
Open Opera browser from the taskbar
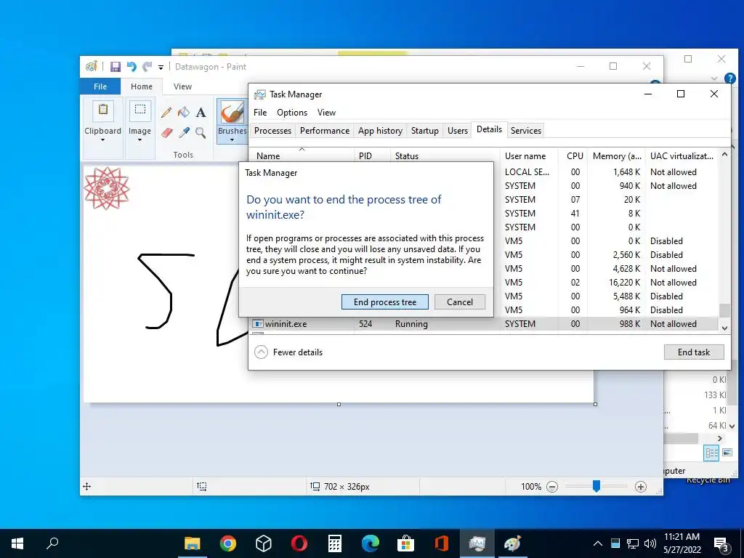tap(299, 543)
